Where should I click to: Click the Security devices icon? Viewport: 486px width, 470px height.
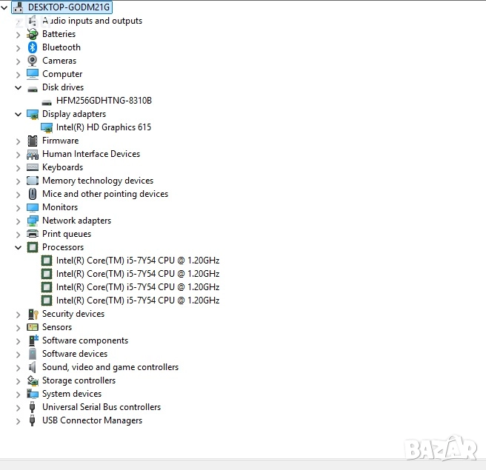33,314
